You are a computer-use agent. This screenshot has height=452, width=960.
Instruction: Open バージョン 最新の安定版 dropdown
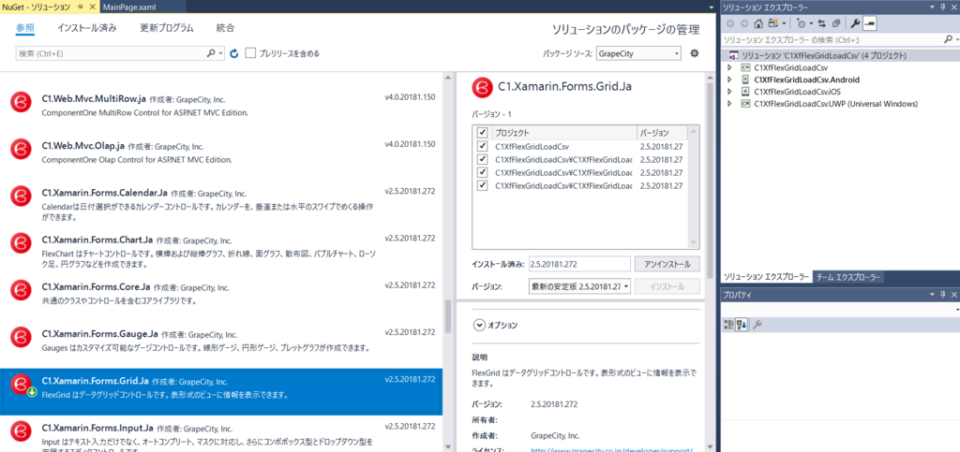click(x=579, y=286)
